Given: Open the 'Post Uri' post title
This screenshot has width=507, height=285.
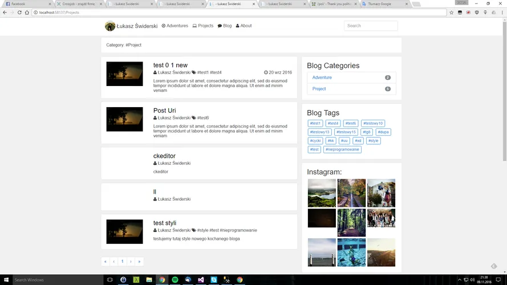Looking at the screenshot, I should click(x=165, y=111).
